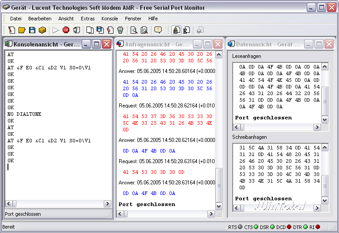
Task: Click the grayed-out play toolbar icon
Action: (x=56, y=30)
